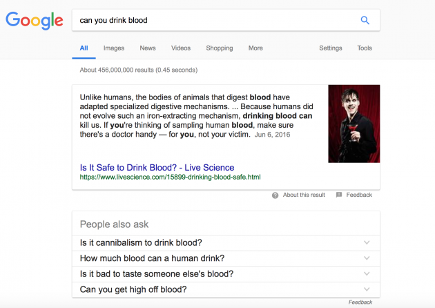Viewport: 435px width, 308px height.
Task: Open search Tools
Action: (365, 48)
